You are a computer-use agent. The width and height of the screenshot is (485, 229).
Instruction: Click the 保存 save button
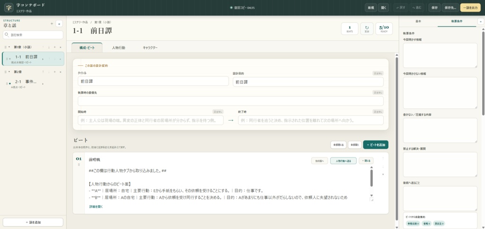(x=434, y=8)
